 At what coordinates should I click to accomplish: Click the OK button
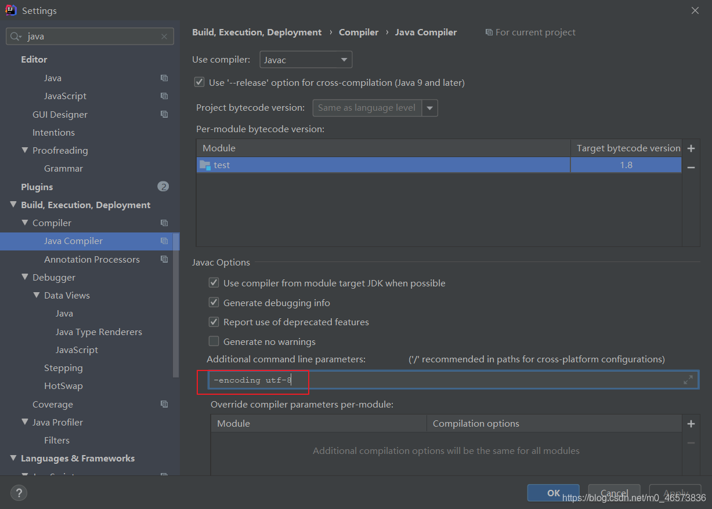point(553,493)
